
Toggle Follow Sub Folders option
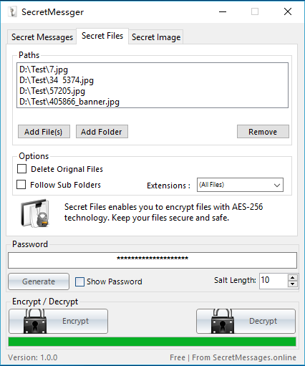coord(21,185)
